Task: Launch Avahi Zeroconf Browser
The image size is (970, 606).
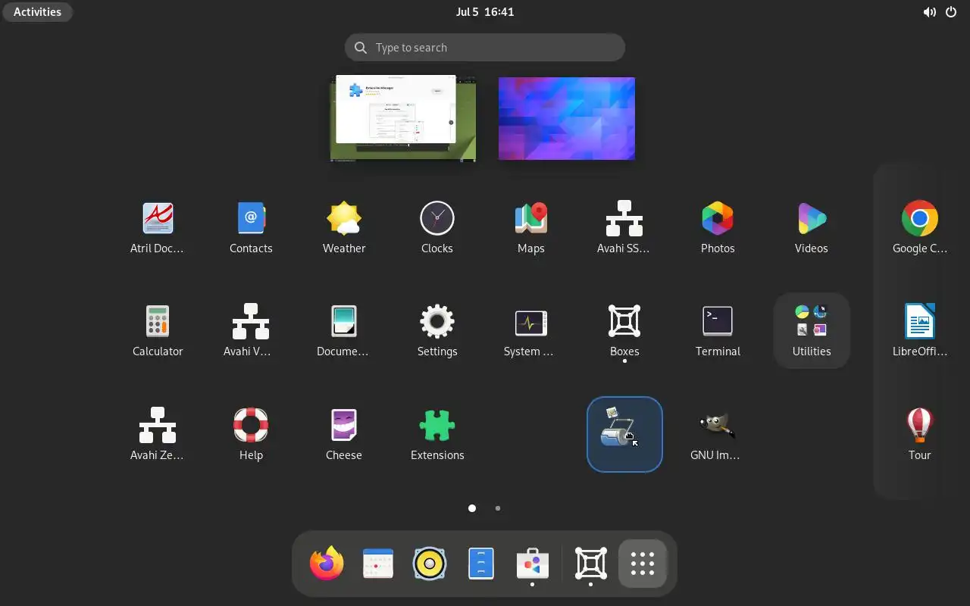Action: click(158, 434)
